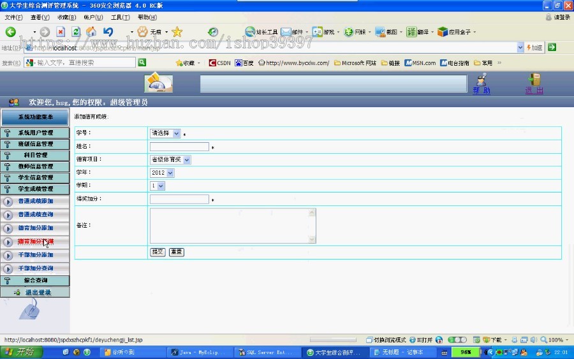Image resolution: width=574 pixels, height=359 pixels.
Task: Open the 收藏(B) menu
Action: coord(66,17)
